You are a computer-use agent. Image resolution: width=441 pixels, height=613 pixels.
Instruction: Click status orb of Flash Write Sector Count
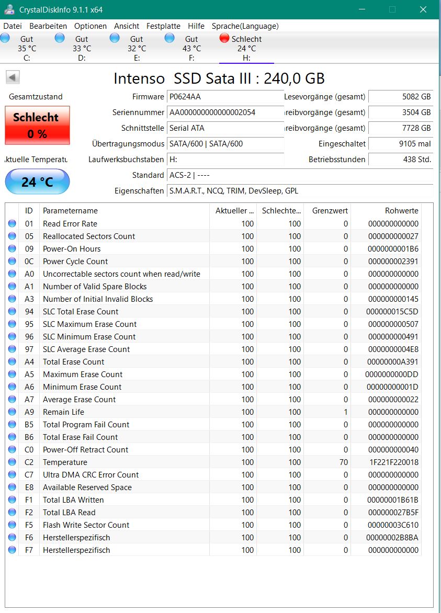point(12,525)
